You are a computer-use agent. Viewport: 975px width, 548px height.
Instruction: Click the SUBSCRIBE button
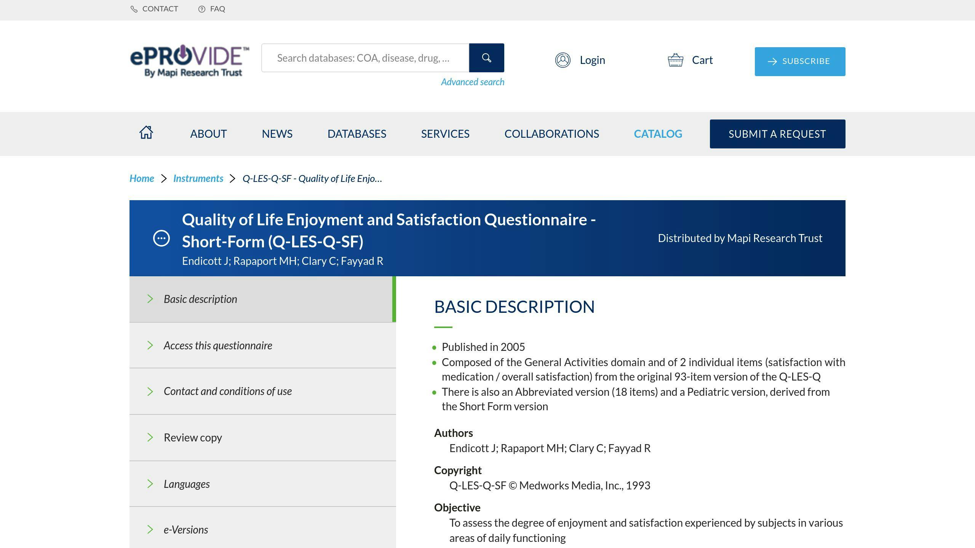[800, 61]
